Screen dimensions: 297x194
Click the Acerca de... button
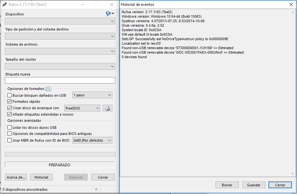(x=16, y=177)
